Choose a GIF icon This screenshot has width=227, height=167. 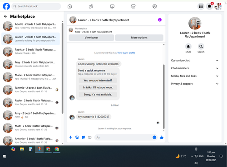[90, 137]
